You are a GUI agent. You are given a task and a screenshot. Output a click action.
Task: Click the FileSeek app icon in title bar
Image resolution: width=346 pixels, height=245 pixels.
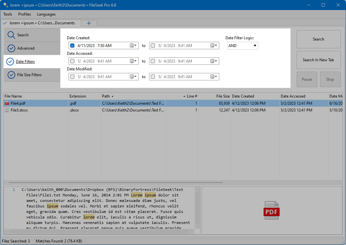pyautogui.click(x=6, y=5)
